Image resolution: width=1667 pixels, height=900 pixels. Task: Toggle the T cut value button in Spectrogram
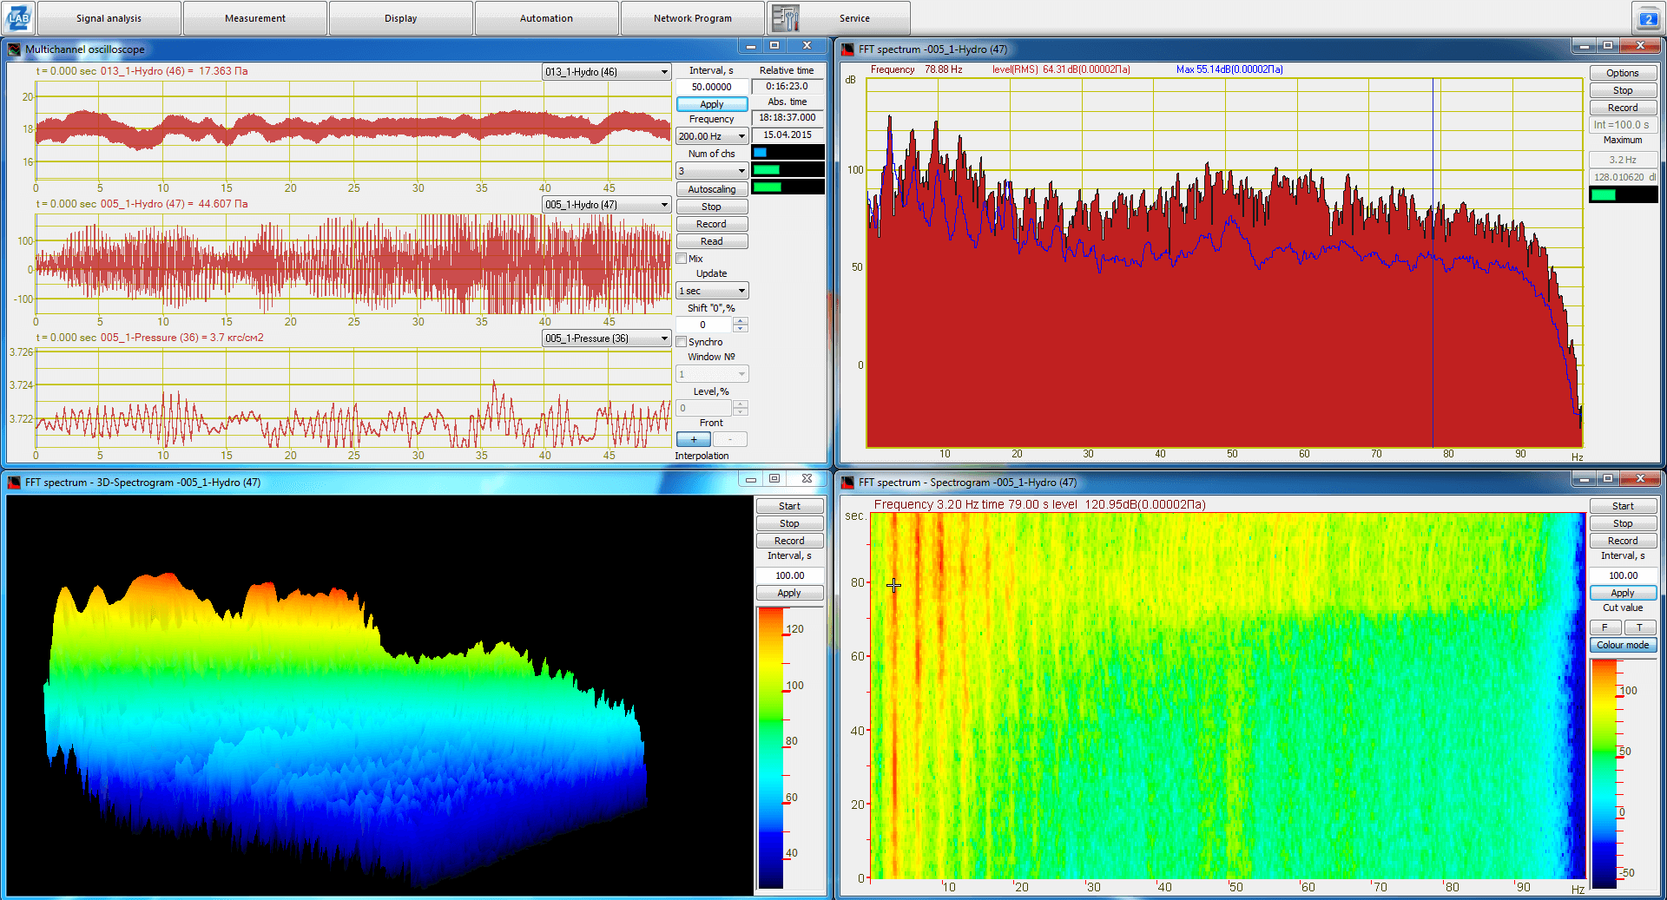(x=1640, y=627)
